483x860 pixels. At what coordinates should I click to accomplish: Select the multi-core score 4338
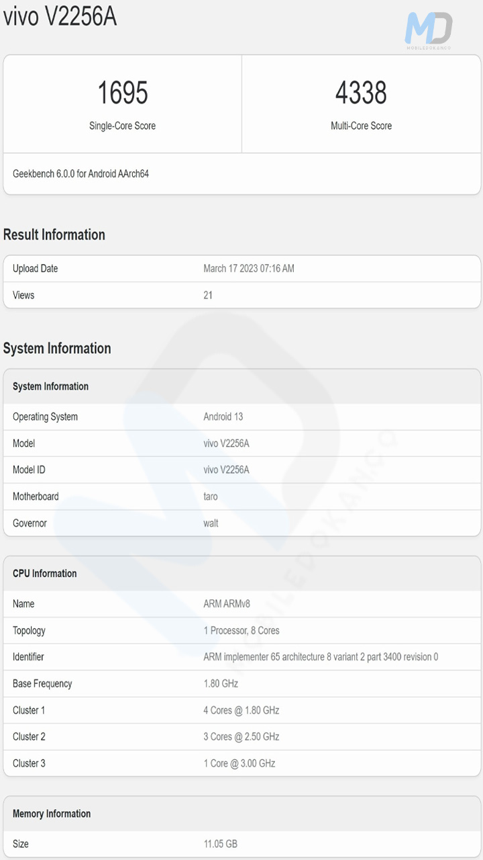pos(361,93)
